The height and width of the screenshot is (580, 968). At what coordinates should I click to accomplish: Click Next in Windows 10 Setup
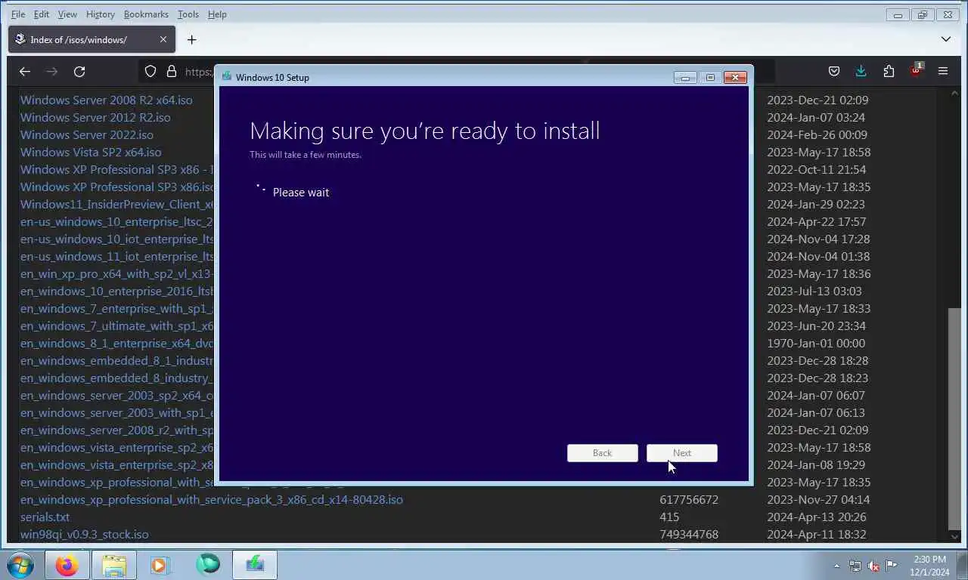point(682,453)
